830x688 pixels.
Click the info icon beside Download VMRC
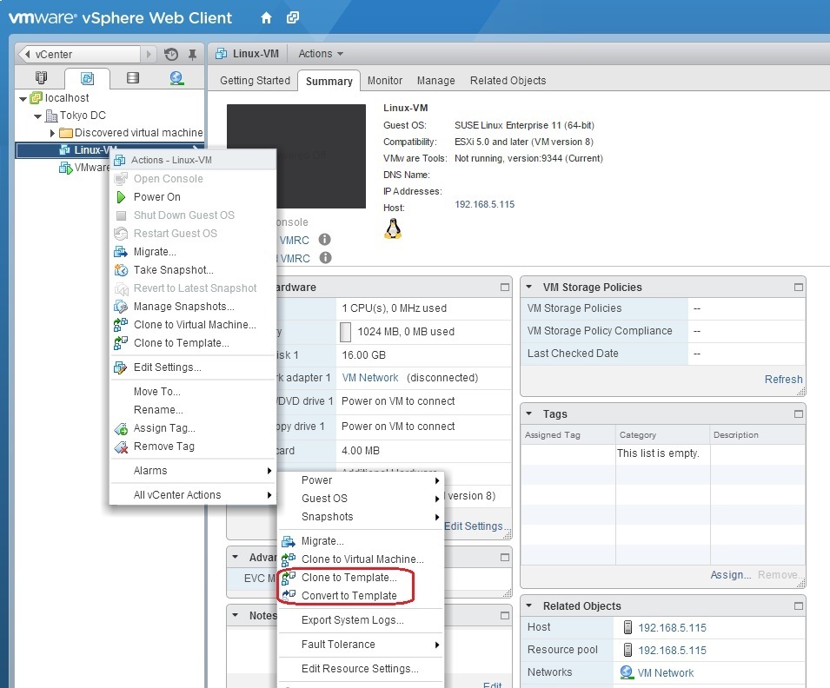(x=324, y=239)
